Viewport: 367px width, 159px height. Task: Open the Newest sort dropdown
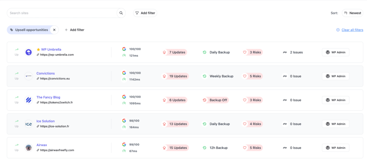coord(352,13)
